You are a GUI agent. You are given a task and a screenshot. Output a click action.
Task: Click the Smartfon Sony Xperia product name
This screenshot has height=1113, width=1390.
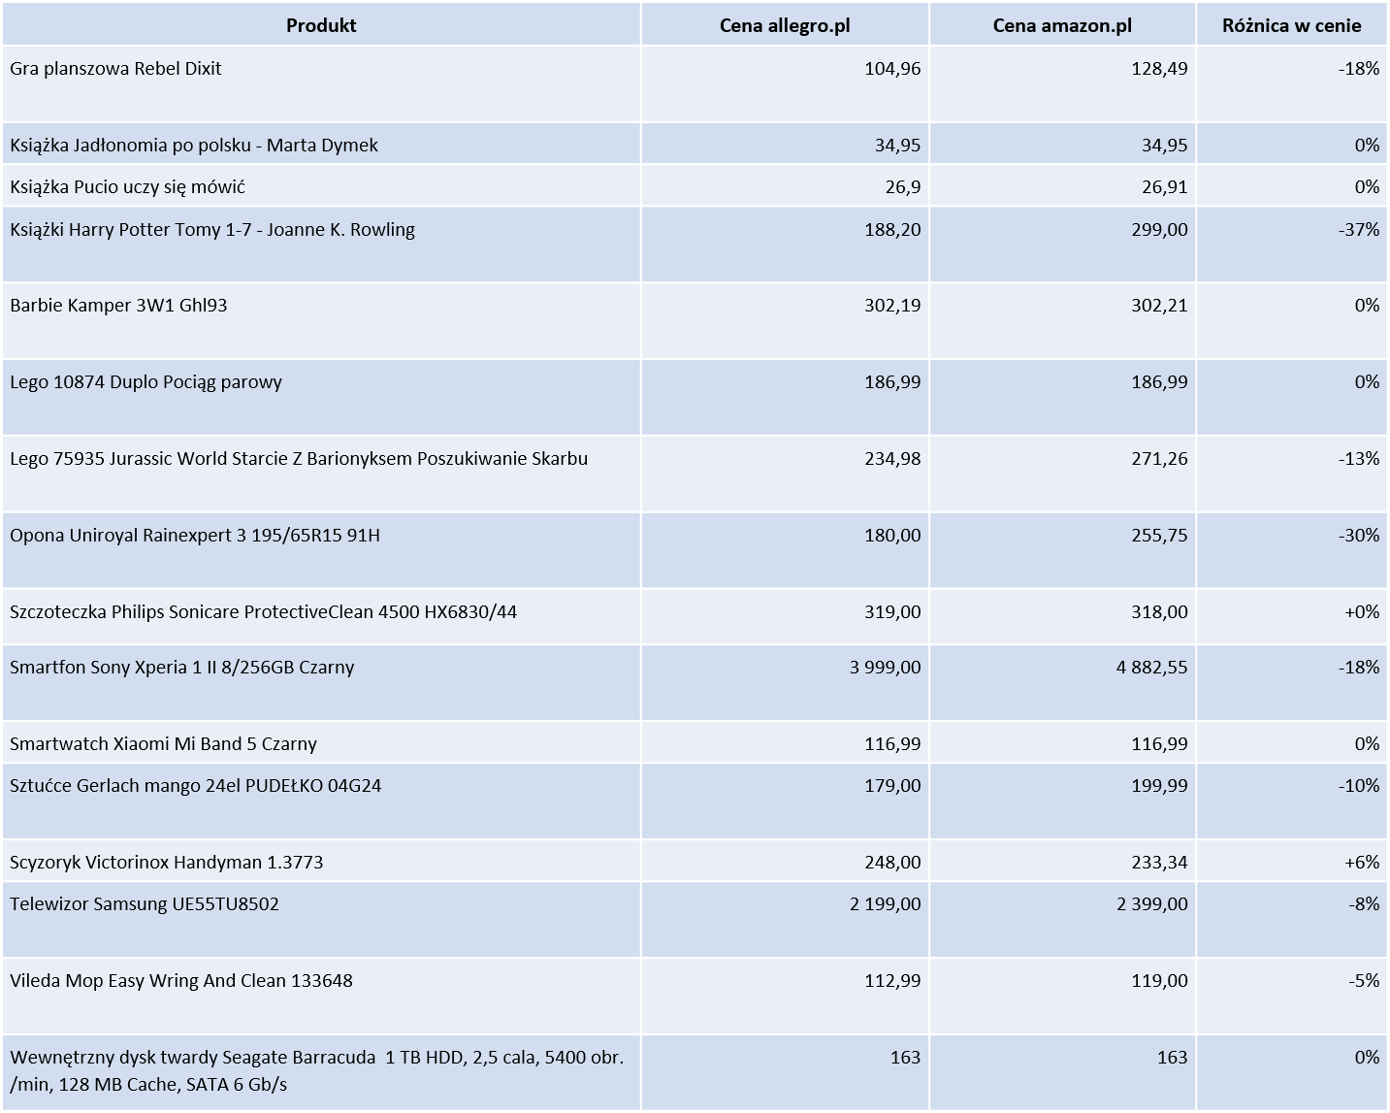pos(182,668)
